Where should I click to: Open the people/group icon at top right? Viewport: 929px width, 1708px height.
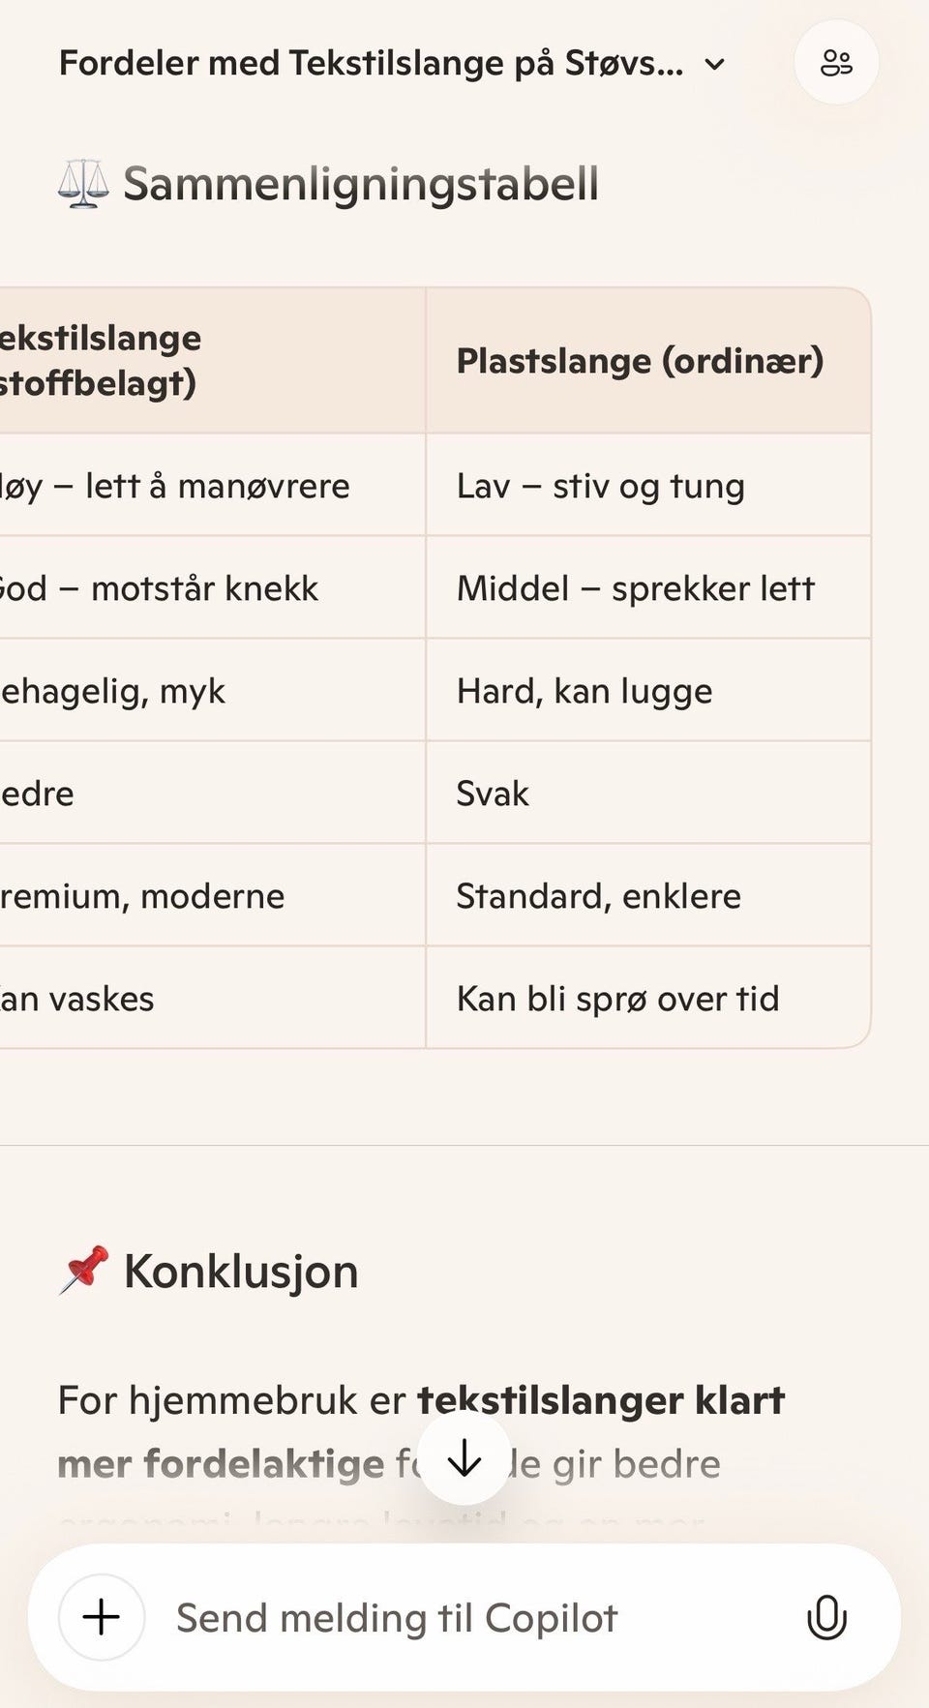[x=836, y=63]
